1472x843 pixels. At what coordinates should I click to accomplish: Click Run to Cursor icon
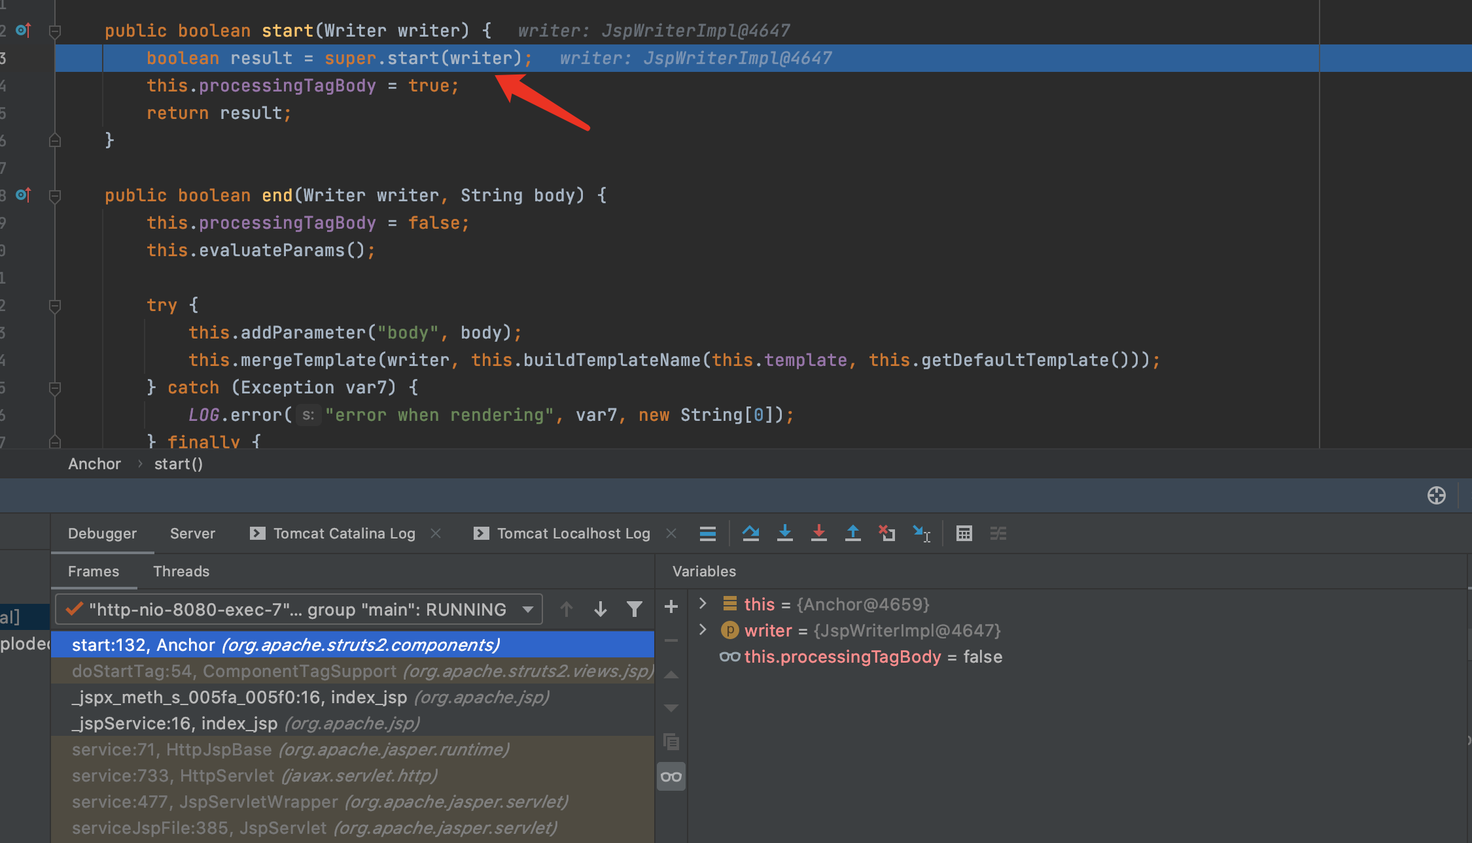tap(922, 534)
